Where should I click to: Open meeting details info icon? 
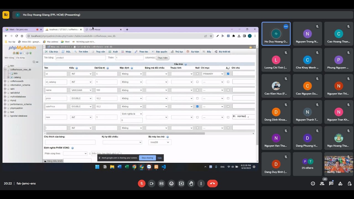[x=313, y=184]
